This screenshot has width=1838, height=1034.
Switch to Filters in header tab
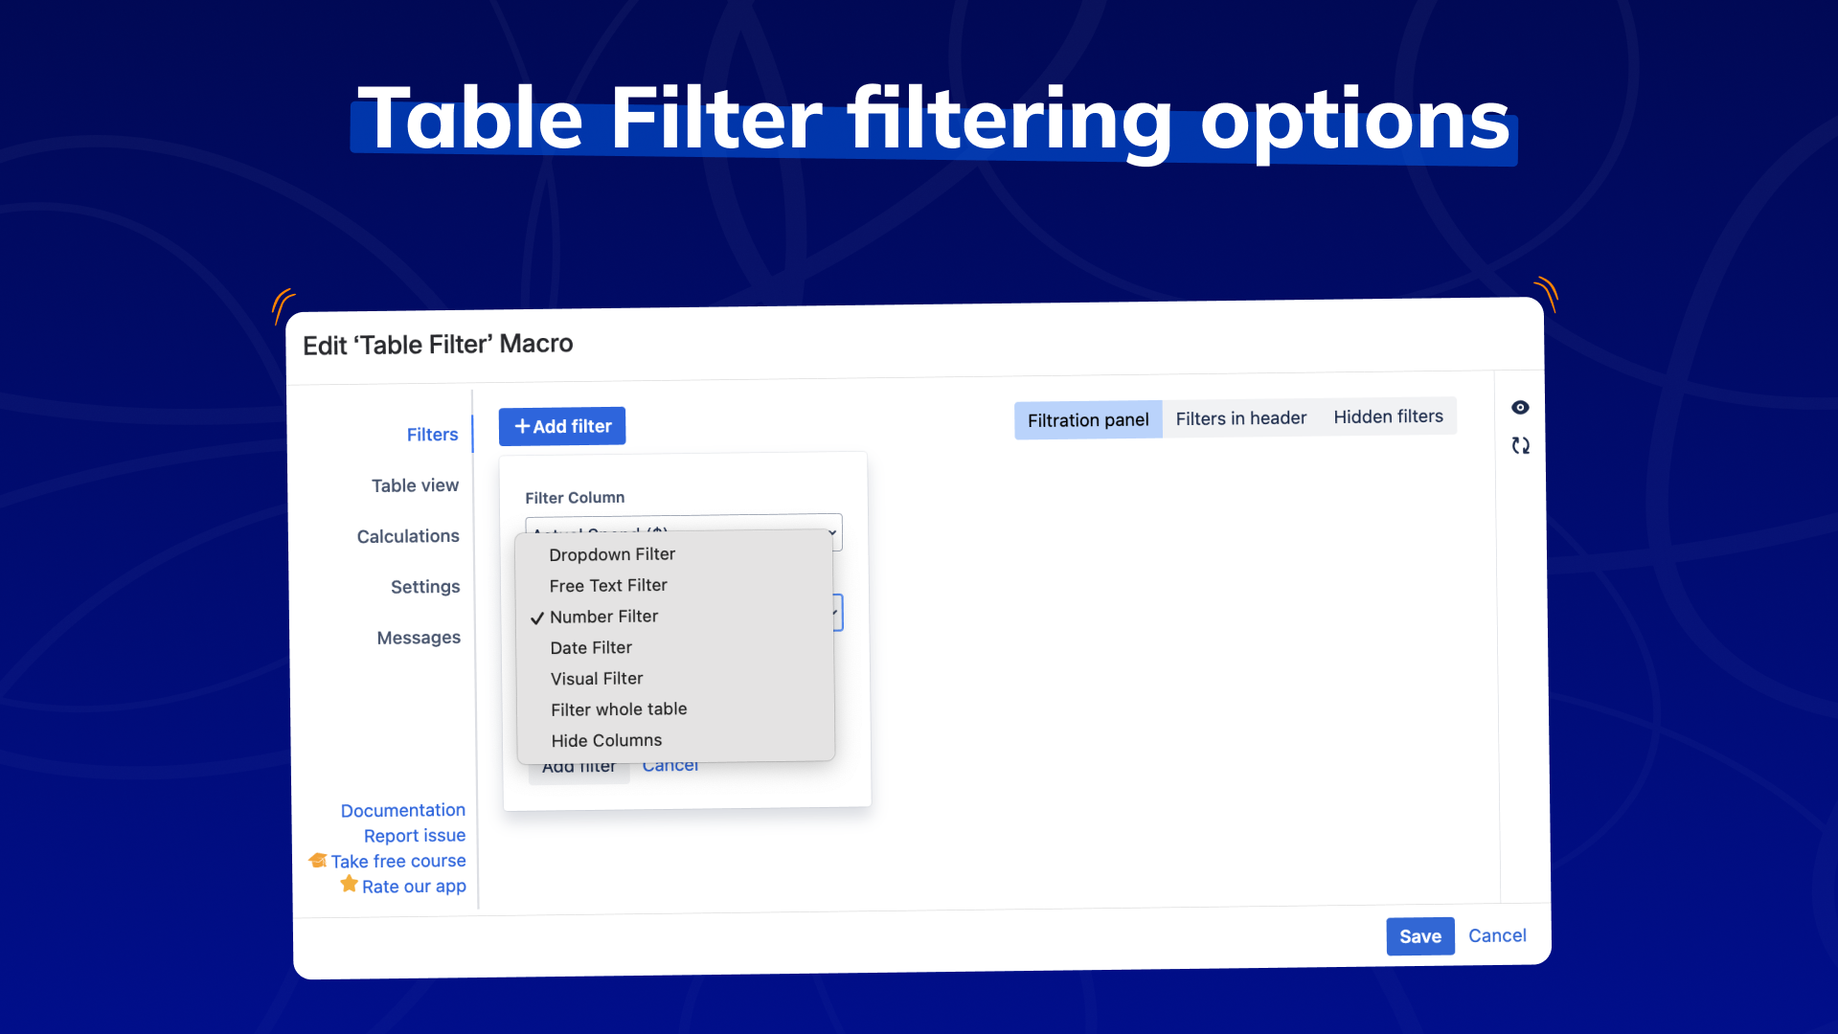(x=1240, y=418)
